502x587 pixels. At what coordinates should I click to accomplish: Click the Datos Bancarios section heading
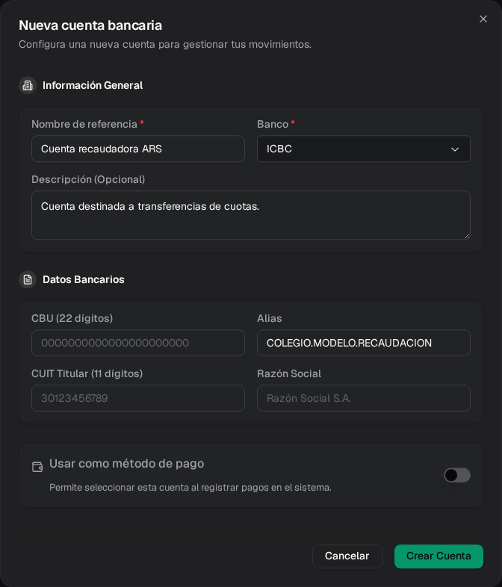pos(84,279)
